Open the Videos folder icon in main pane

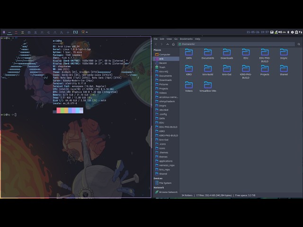pyautogui.click(x=189, y=87)
